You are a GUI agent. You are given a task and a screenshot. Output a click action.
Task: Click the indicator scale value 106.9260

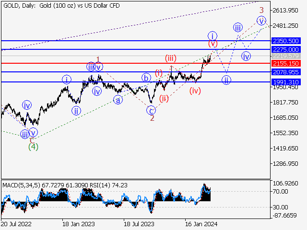tap(285, 184)
